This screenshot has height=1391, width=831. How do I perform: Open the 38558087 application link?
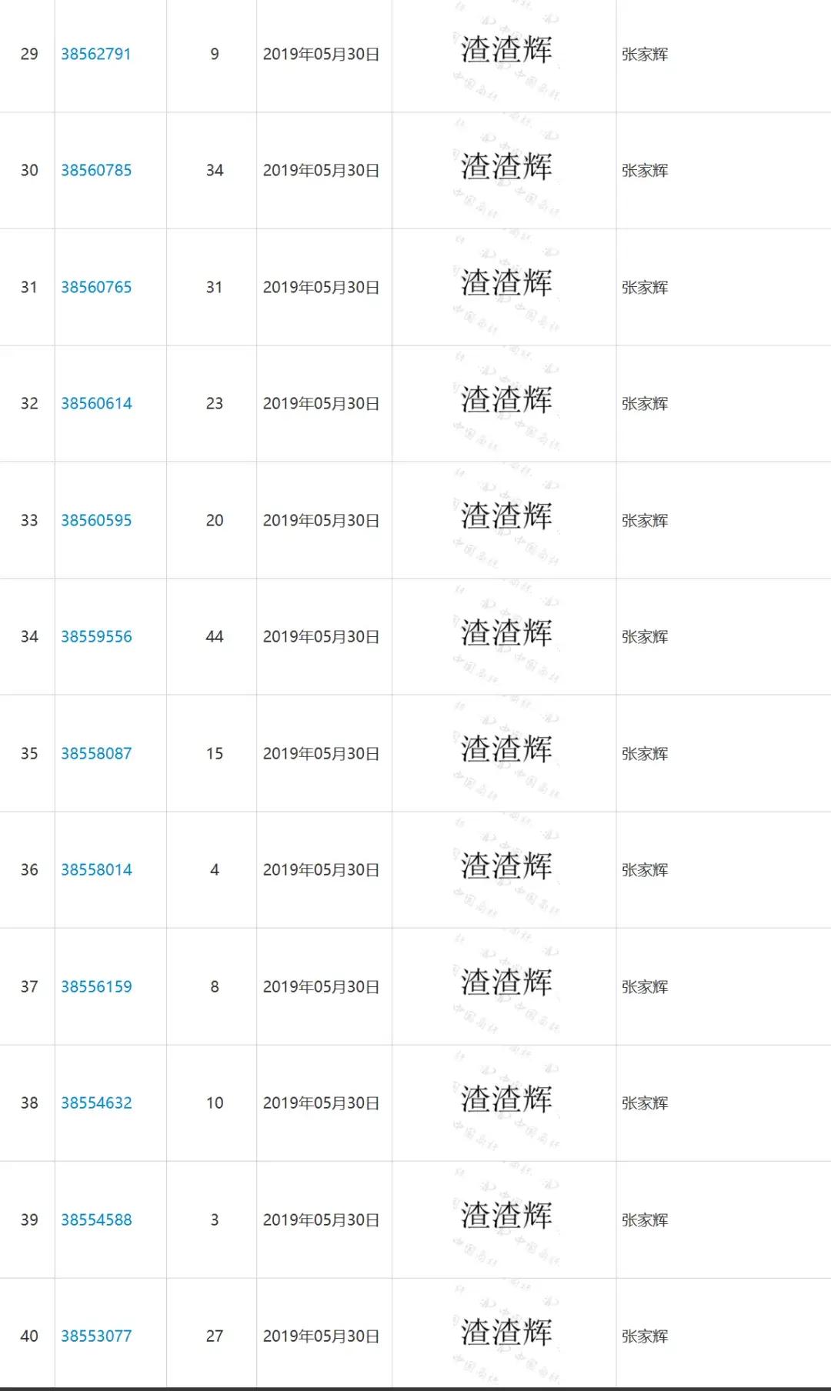coord(96,753)
